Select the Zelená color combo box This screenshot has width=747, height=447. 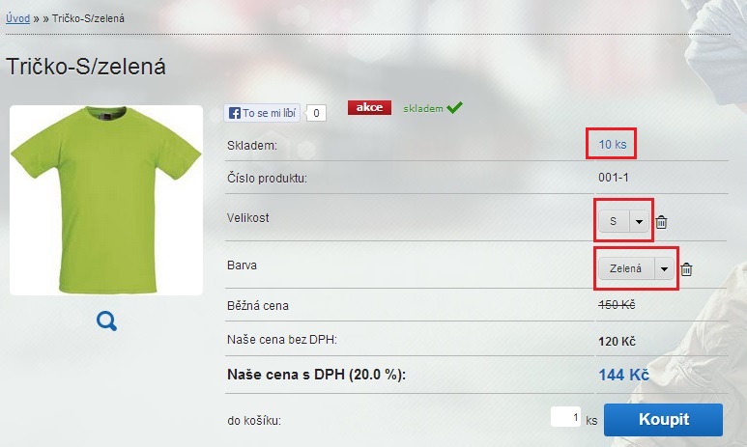(636, 269)
